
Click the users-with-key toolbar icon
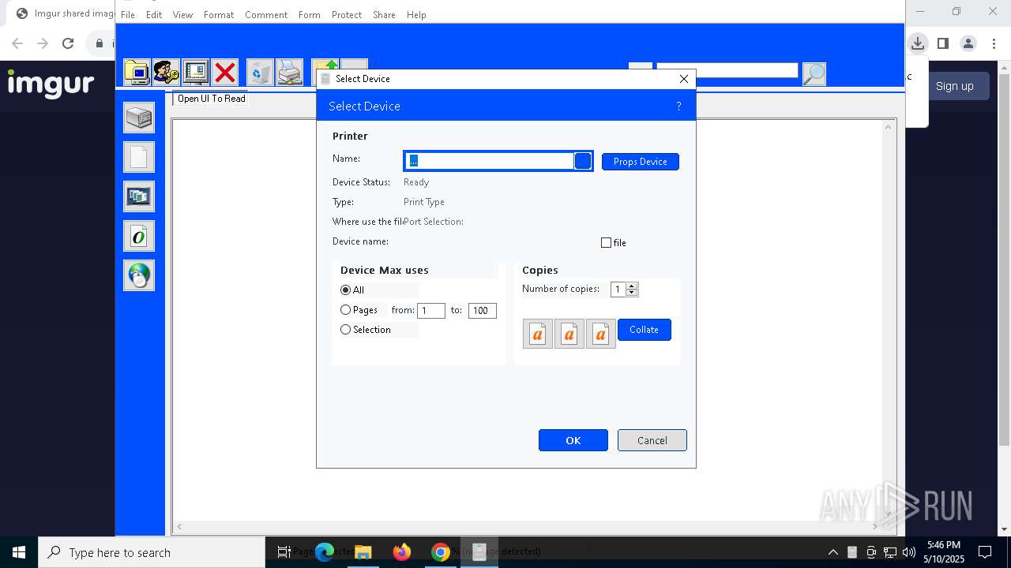point(166,73)
